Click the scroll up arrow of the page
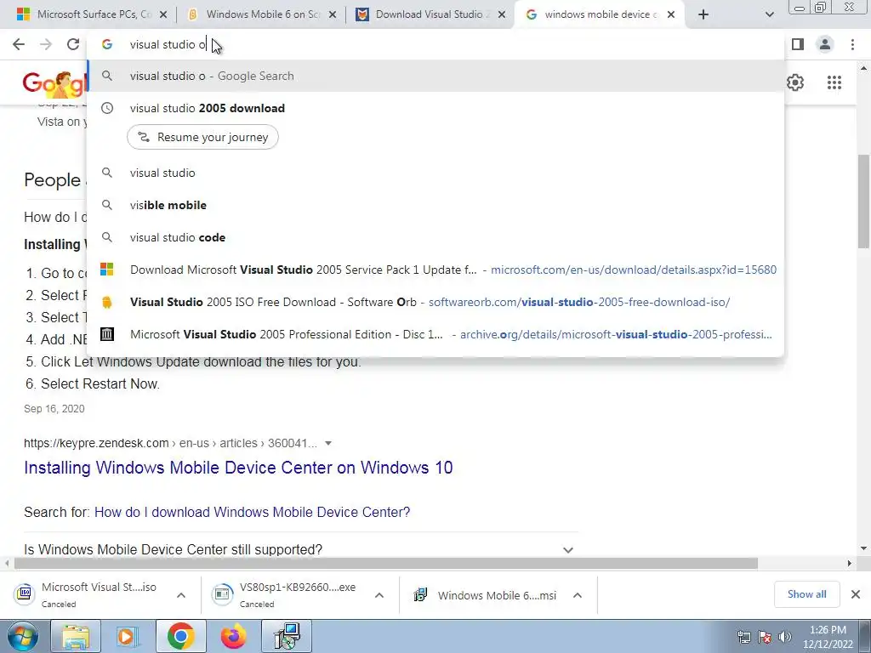Screen dimensions: 871x653 click(x=864, y=68)
